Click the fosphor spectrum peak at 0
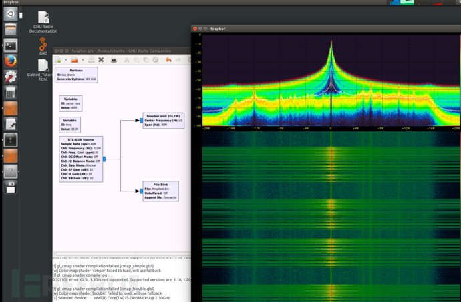This screenshot has width=461, height=302. pyautogui.click(x=331, y=43)
